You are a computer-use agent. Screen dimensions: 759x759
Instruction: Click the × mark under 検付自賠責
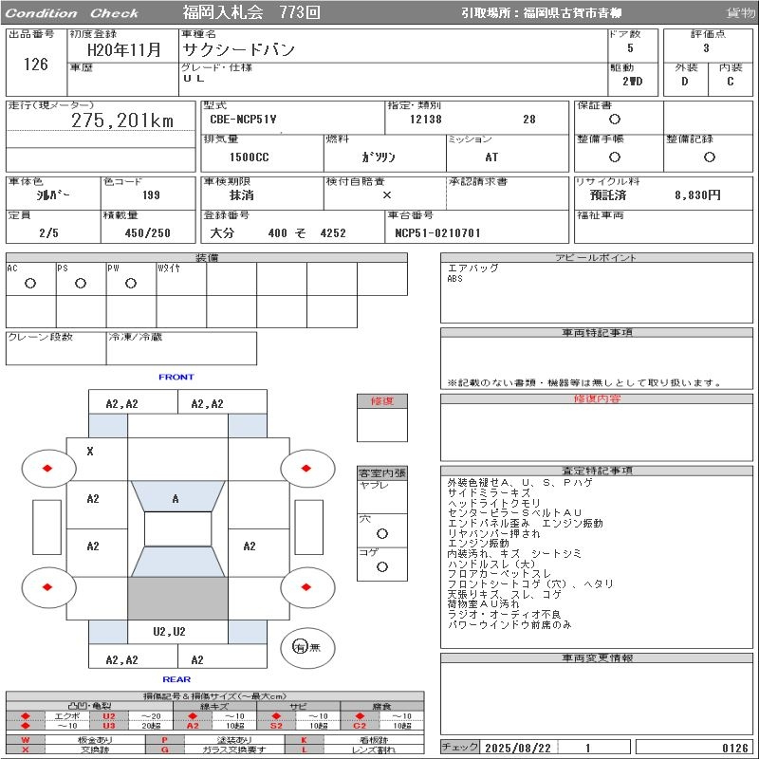coord(387,195)
